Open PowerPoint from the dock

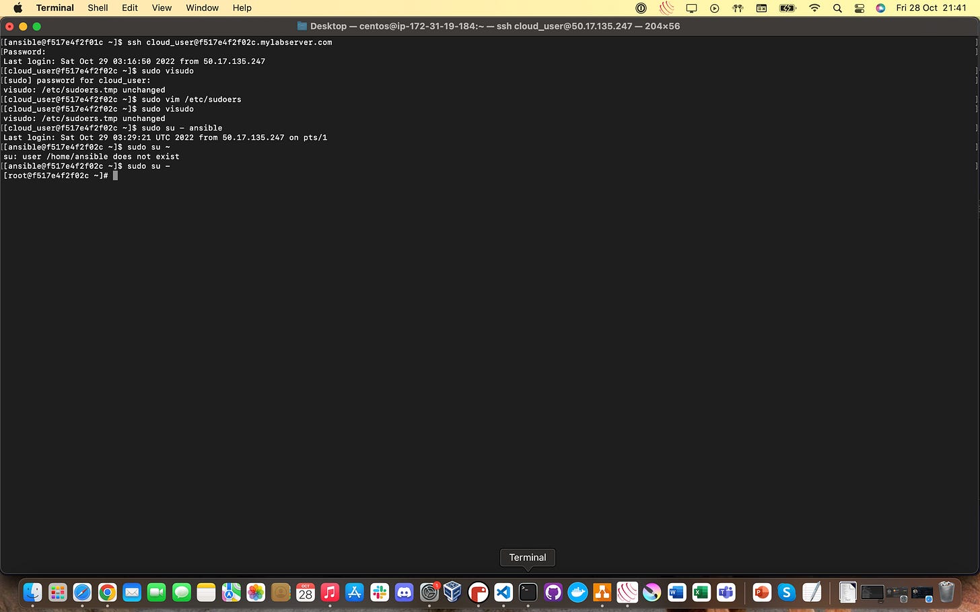tap(762, 592)
